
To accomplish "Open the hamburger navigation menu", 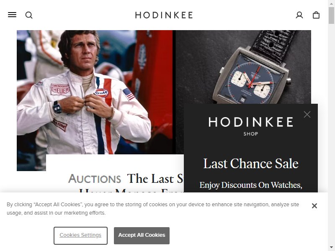I will (x=12, y=15).
